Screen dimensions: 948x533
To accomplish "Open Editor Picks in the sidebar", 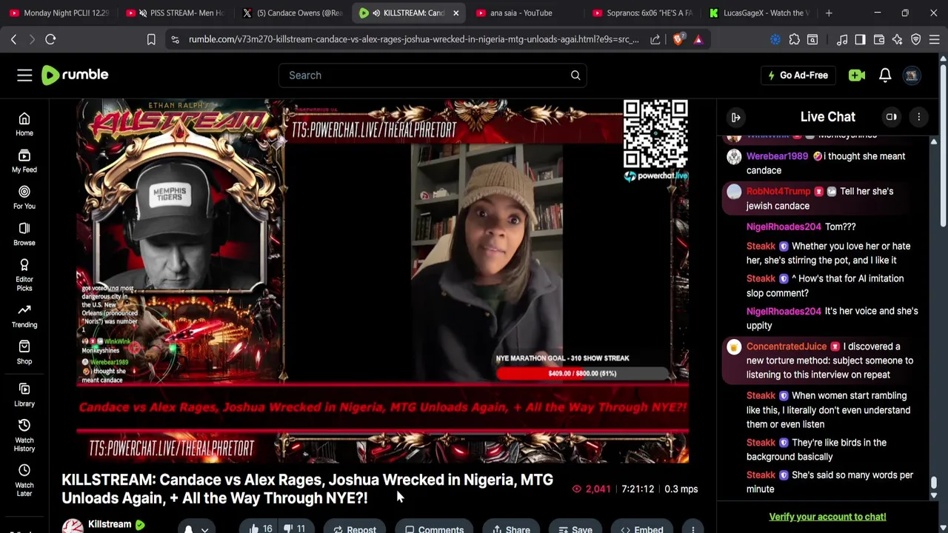I will pos(24,274).
